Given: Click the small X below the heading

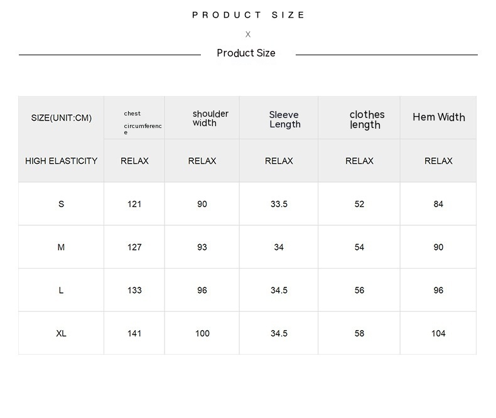Looking at the screenshot, I should [x=248, y=35].
